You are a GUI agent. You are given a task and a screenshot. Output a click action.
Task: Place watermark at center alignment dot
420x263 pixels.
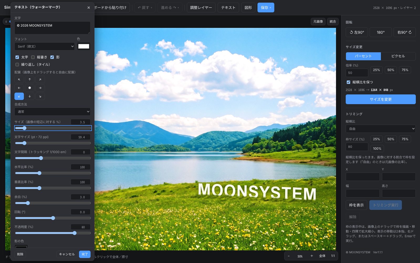coord(30,88)
